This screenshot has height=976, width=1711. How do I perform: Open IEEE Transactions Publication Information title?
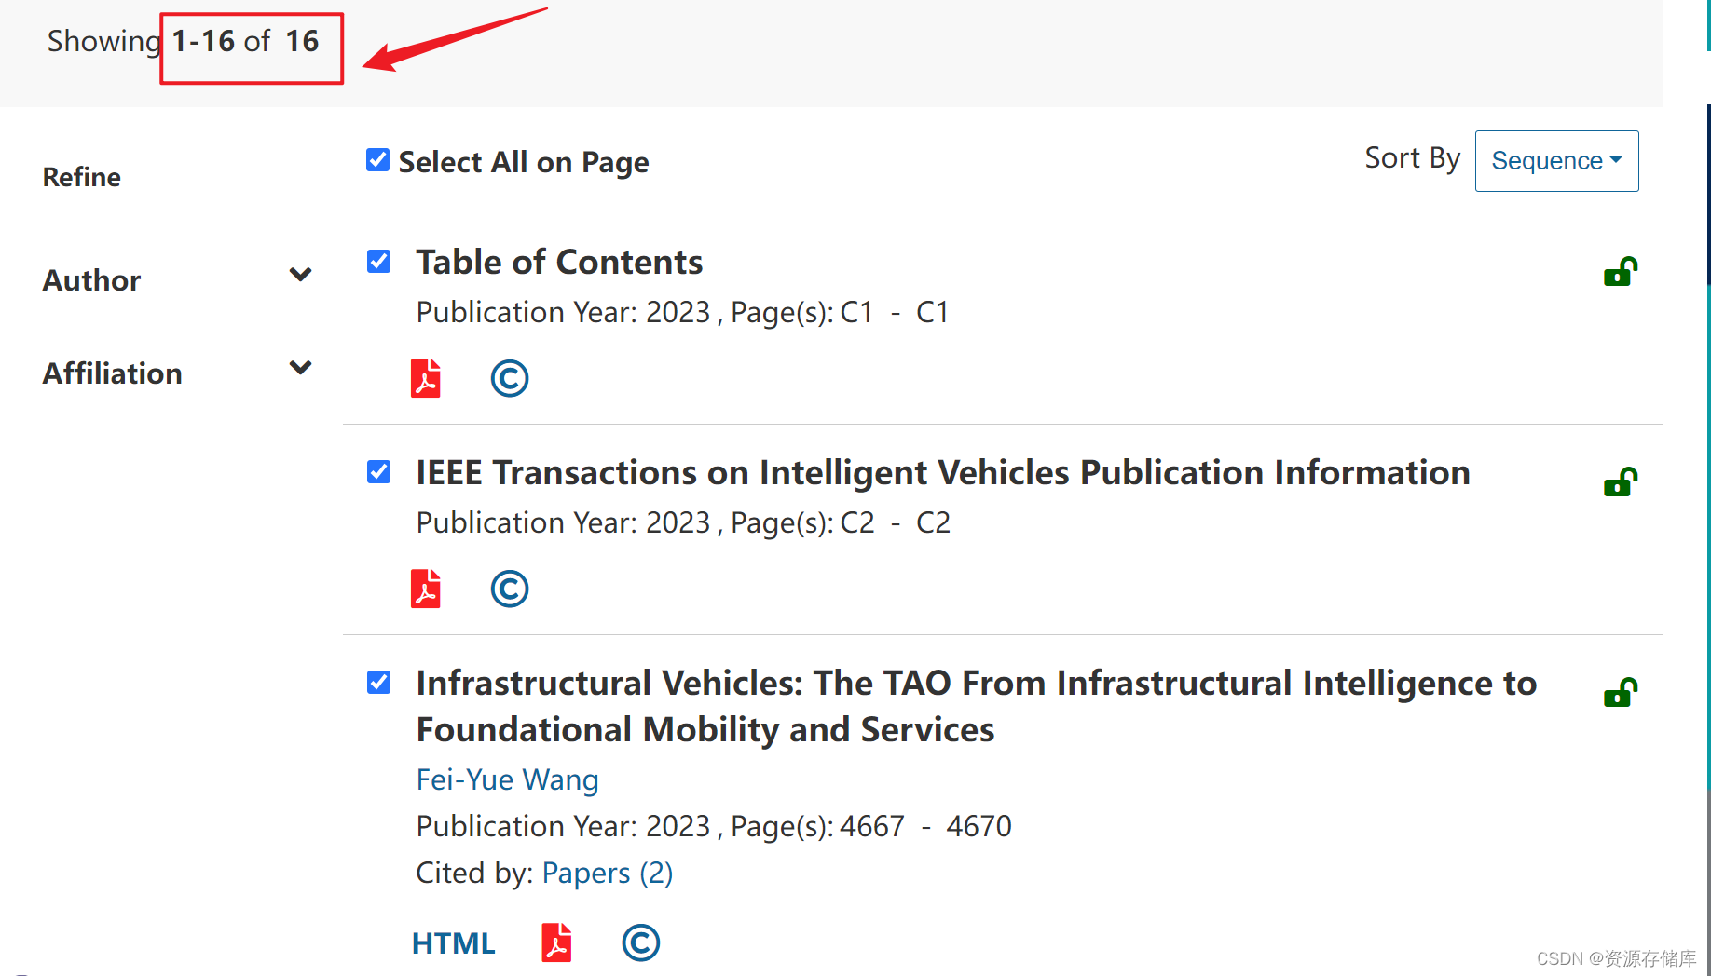[943, 472]
